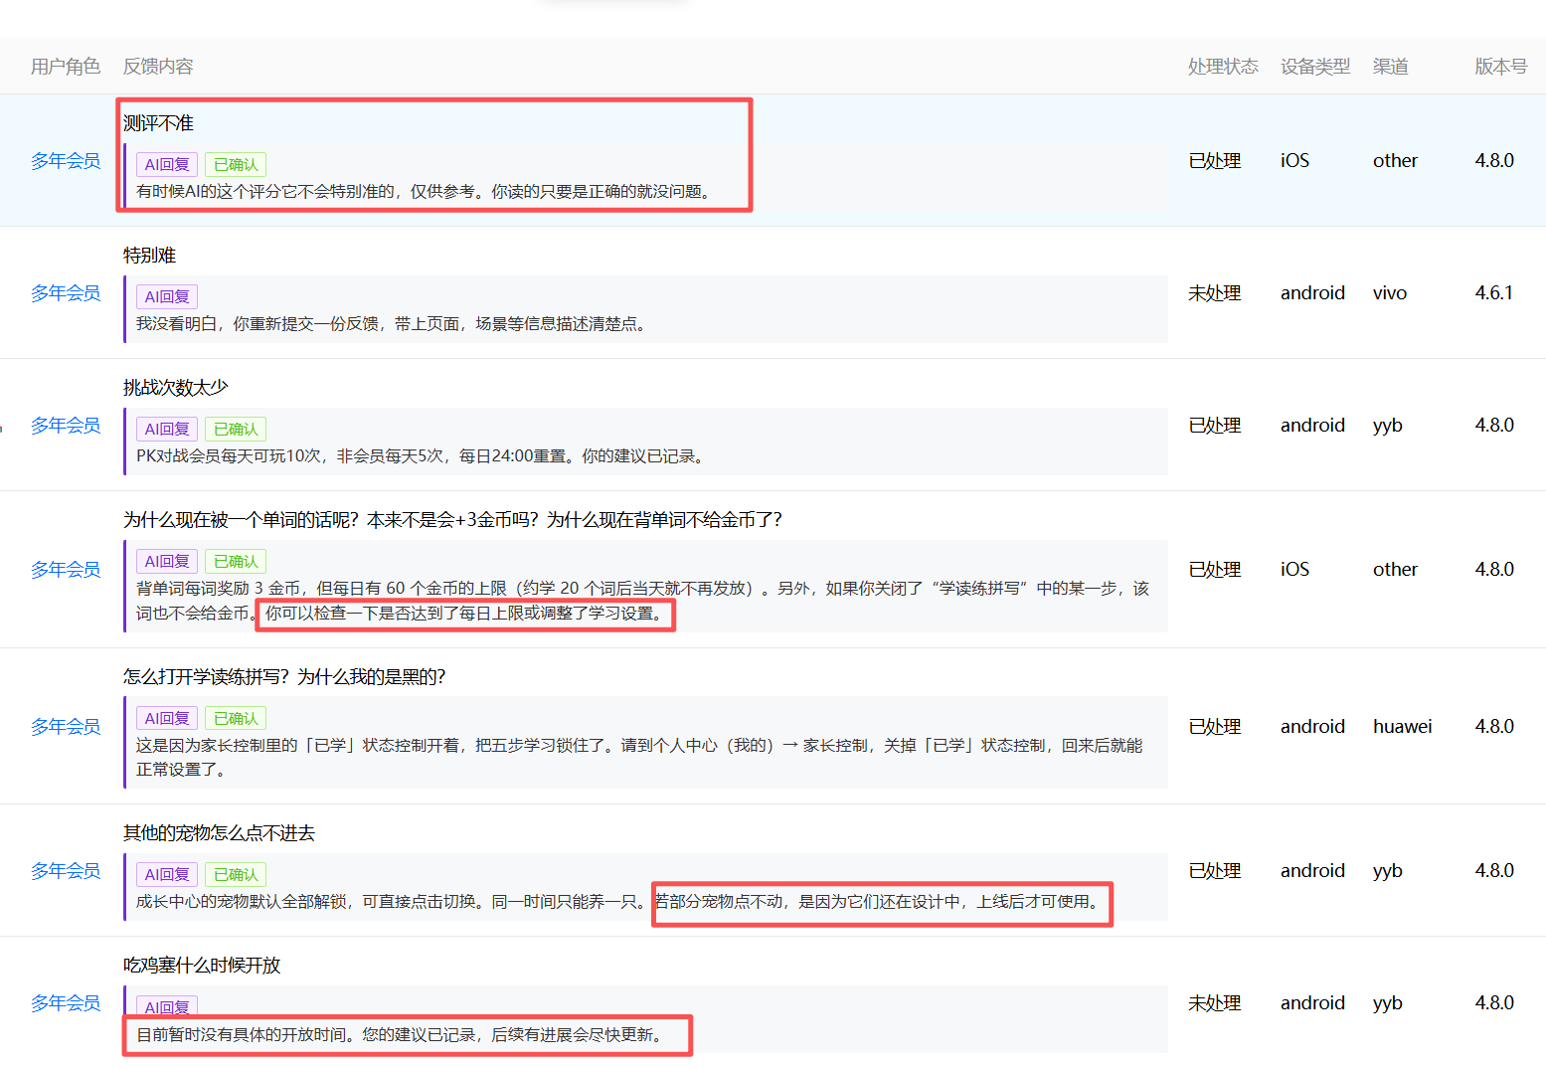Select the feedback title 特别难
This screenshot has width=1546, height=1067.
[x=149, y=256]
